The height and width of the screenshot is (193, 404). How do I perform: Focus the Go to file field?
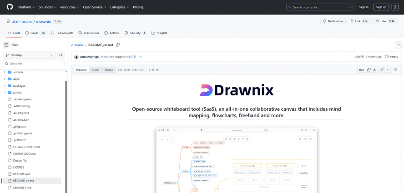click(34, 64)
